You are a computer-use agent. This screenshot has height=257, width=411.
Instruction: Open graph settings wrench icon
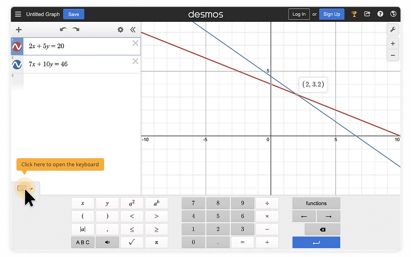click(393, 29)
